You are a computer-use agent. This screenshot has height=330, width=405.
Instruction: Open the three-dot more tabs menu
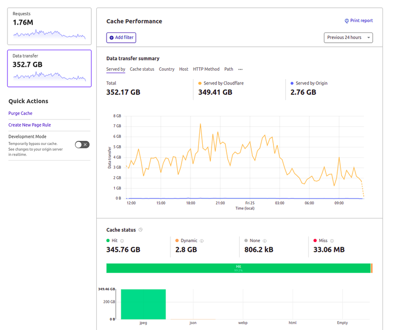[240, 69]
